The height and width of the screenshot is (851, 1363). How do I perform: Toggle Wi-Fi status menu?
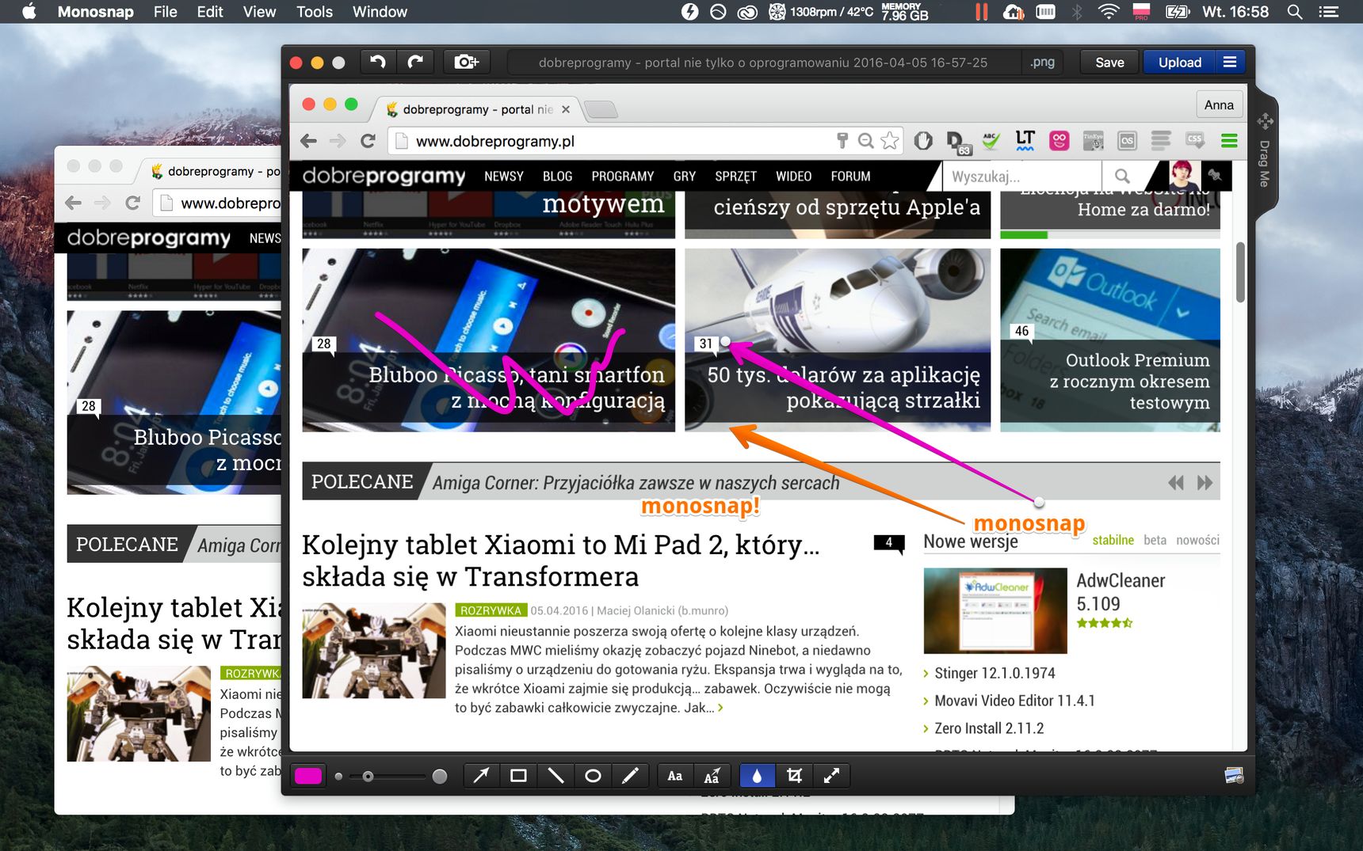coord(1108,12)
